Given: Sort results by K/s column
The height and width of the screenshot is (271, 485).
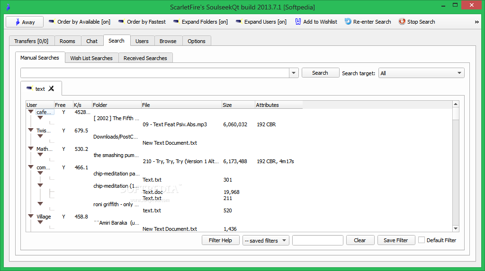Looking at the screenshot, I should point(82,105).
